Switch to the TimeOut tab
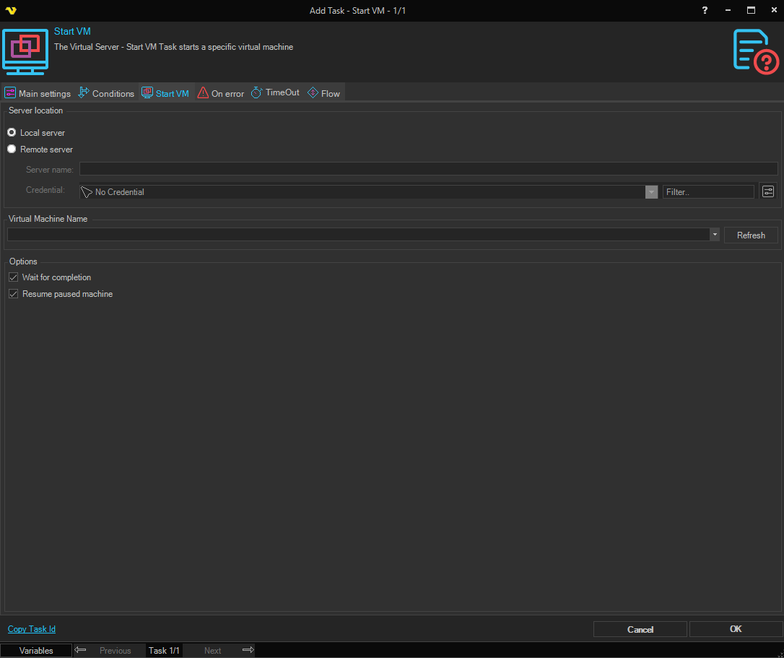This screenshot has width=784, height=658. click(x=275, y=92)
